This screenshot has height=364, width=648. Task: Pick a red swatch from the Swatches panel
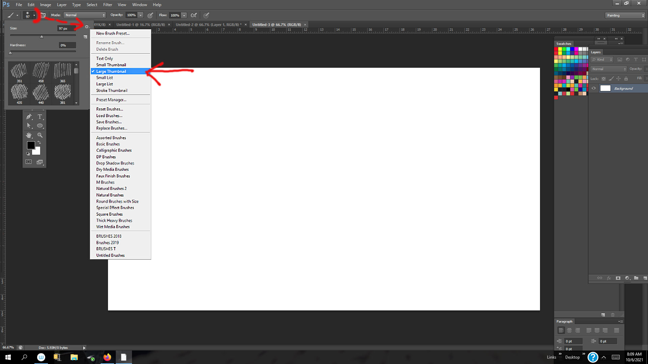(556, 49)
